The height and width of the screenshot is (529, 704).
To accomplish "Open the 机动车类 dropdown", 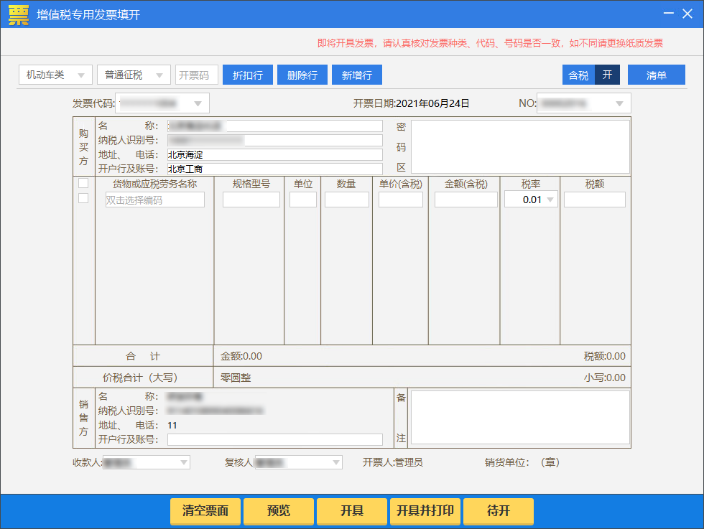I will [x=55, y=75].
